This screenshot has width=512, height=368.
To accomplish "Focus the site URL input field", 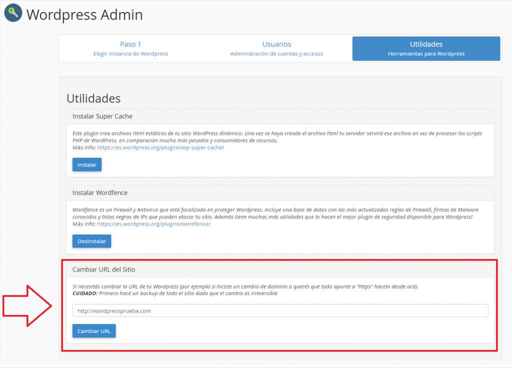I will tap(280, 310).
